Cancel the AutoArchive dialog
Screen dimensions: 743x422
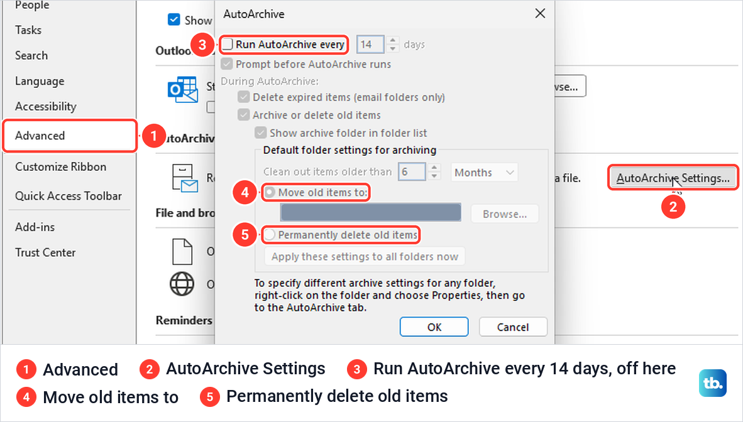click(513, 327)
